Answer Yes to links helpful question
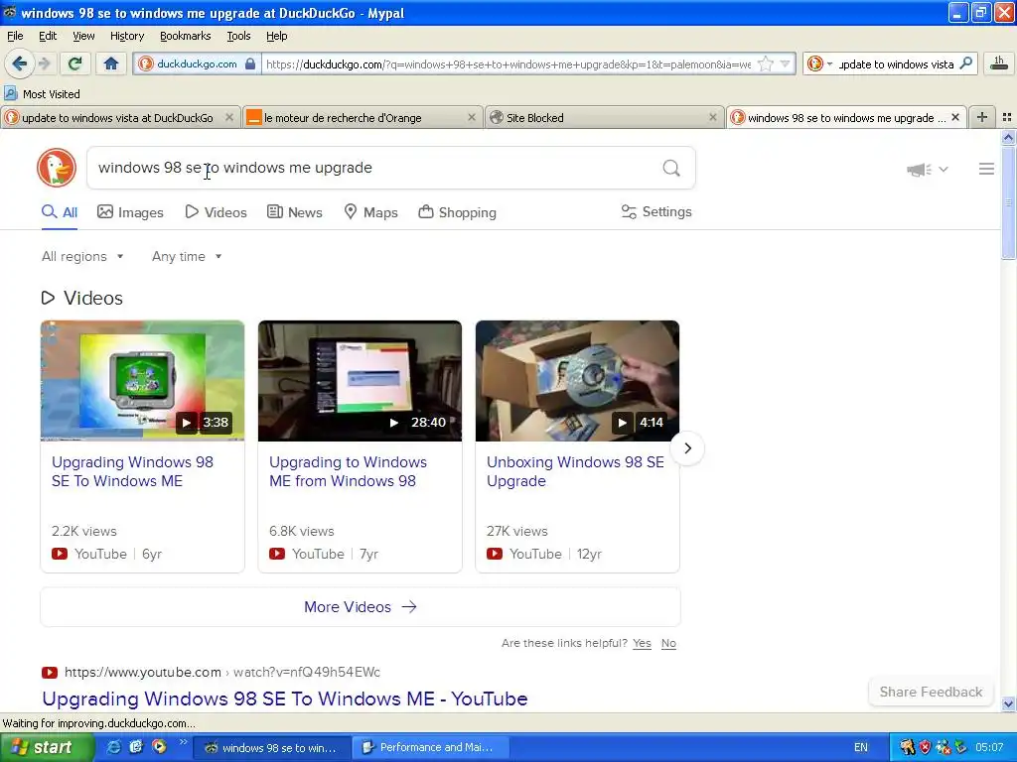 643,643
